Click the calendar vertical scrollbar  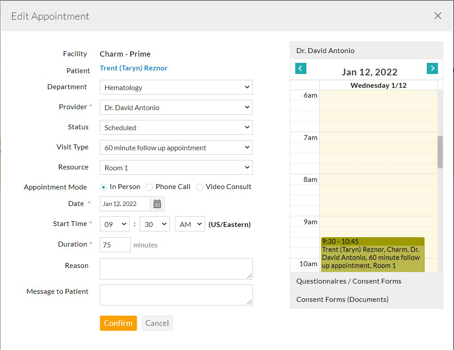pos(440,152)
